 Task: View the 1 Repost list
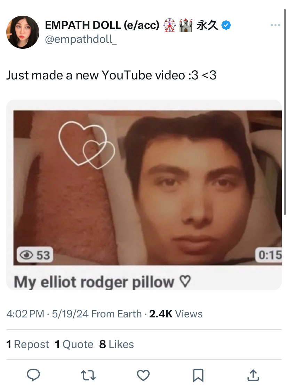coord(28,344)
